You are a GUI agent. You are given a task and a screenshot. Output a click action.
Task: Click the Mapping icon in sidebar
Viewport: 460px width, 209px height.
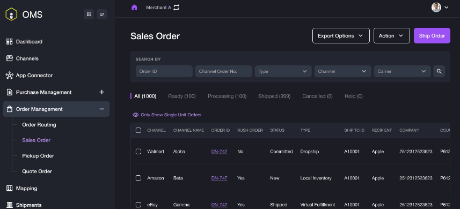9,188
